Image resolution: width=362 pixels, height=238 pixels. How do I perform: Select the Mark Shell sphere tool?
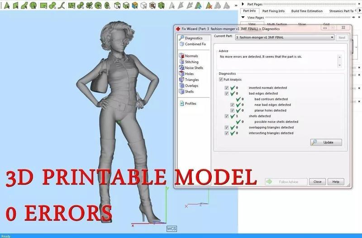[33, 5]
